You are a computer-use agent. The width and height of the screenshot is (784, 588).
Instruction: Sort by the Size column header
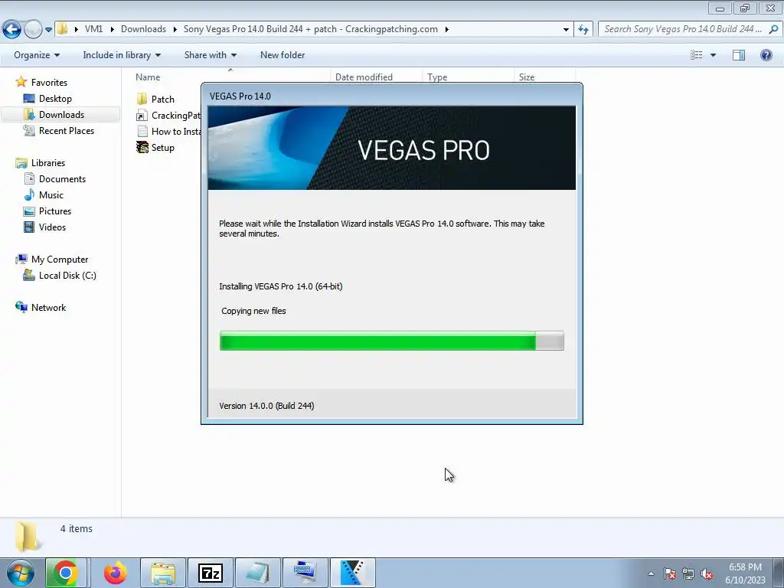[x=527, y=77]
